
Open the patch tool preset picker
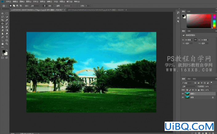tap(5, 6)
